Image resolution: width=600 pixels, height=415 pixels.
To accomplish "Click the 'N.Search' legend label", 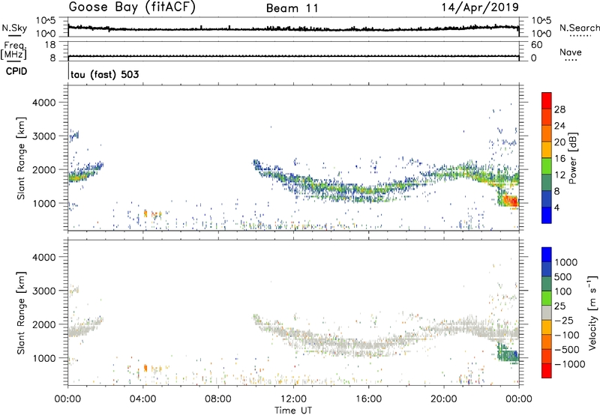I will (x=580, y=28).
